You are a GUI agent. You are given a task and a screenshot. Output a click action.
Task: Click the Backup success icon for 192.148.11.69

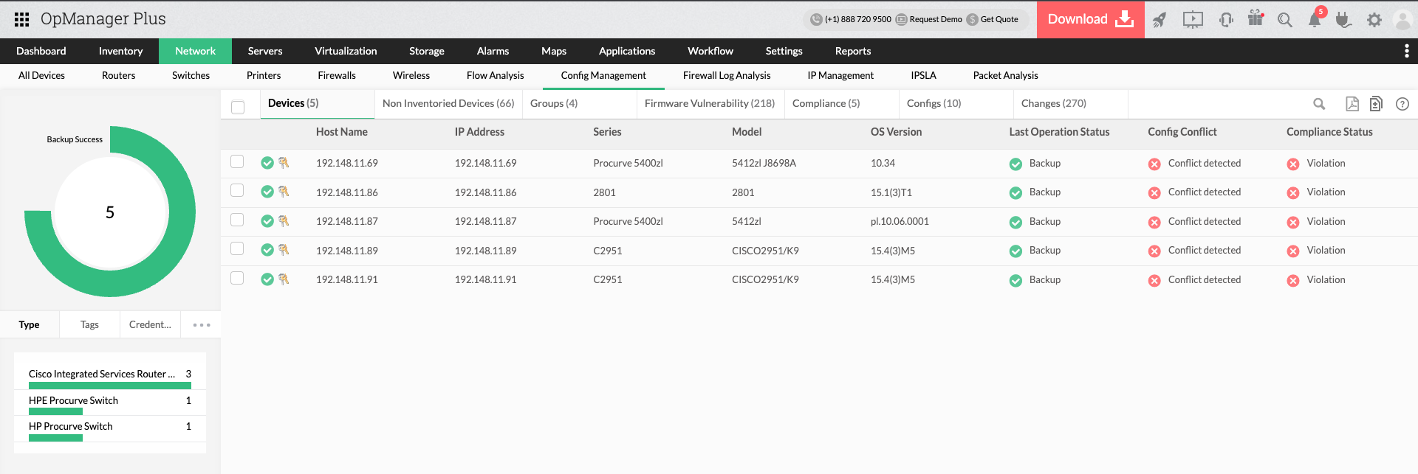(x=1015, y=164)
